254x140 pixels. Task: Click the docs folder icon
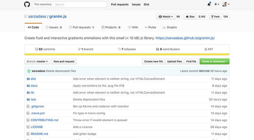pyautogui.click(x=28, y=86)
